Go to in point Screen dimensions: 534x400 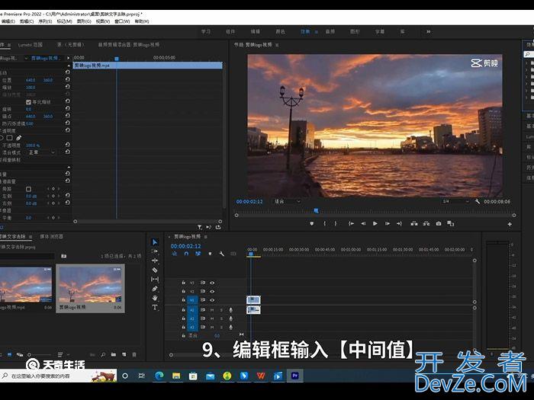[351, 223]
